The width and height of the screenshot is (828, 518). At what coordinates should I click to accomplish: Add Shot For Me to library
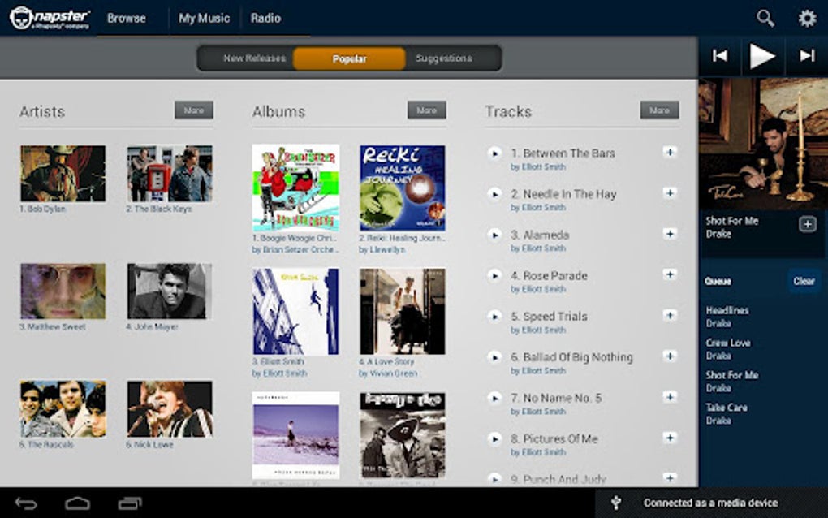tap(807, 224)
